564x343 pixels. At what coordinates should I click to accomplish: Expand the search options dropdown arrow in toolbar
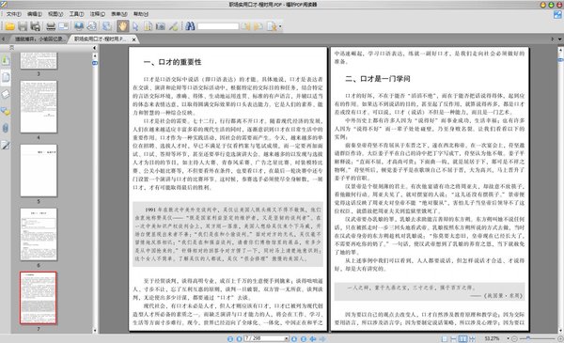280,26
